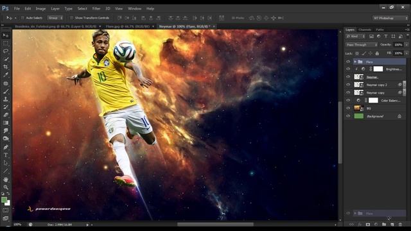This screenshot has height=231, width=411.
Task: Hide the Background layer
Action: (348, 116)
